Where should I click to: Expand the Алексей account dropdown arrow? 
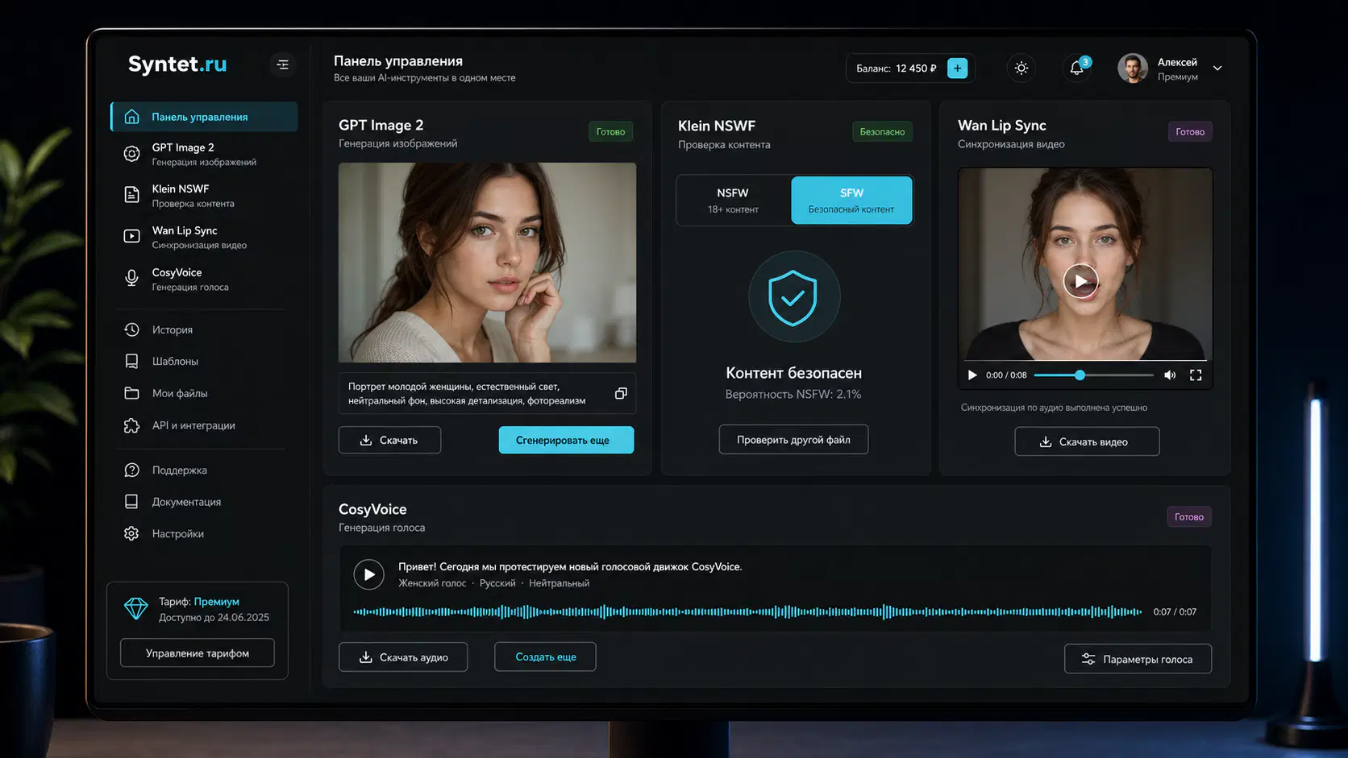[x=1217, y=68]
